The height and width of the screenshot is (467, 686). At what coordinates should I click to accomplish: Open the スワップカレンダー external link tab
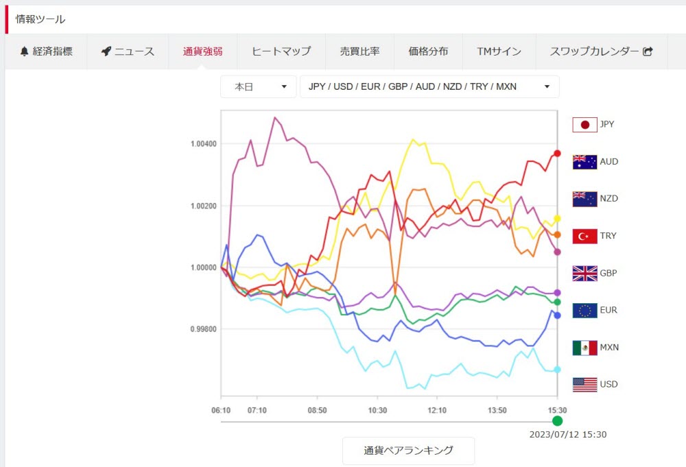[x=601, y=51]
